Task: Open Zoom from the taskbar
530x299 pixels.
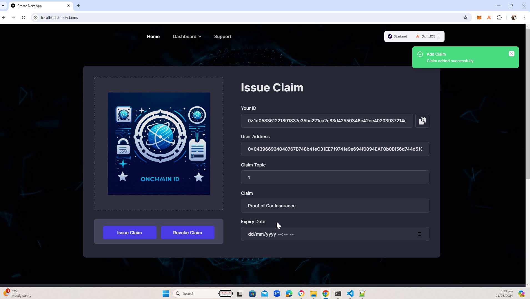Action: click(x=277, y=293)
